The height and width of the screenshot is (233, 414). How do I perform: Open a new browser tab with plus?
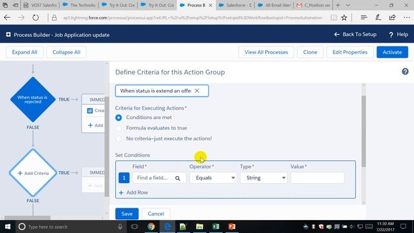[x=338, y=5]
